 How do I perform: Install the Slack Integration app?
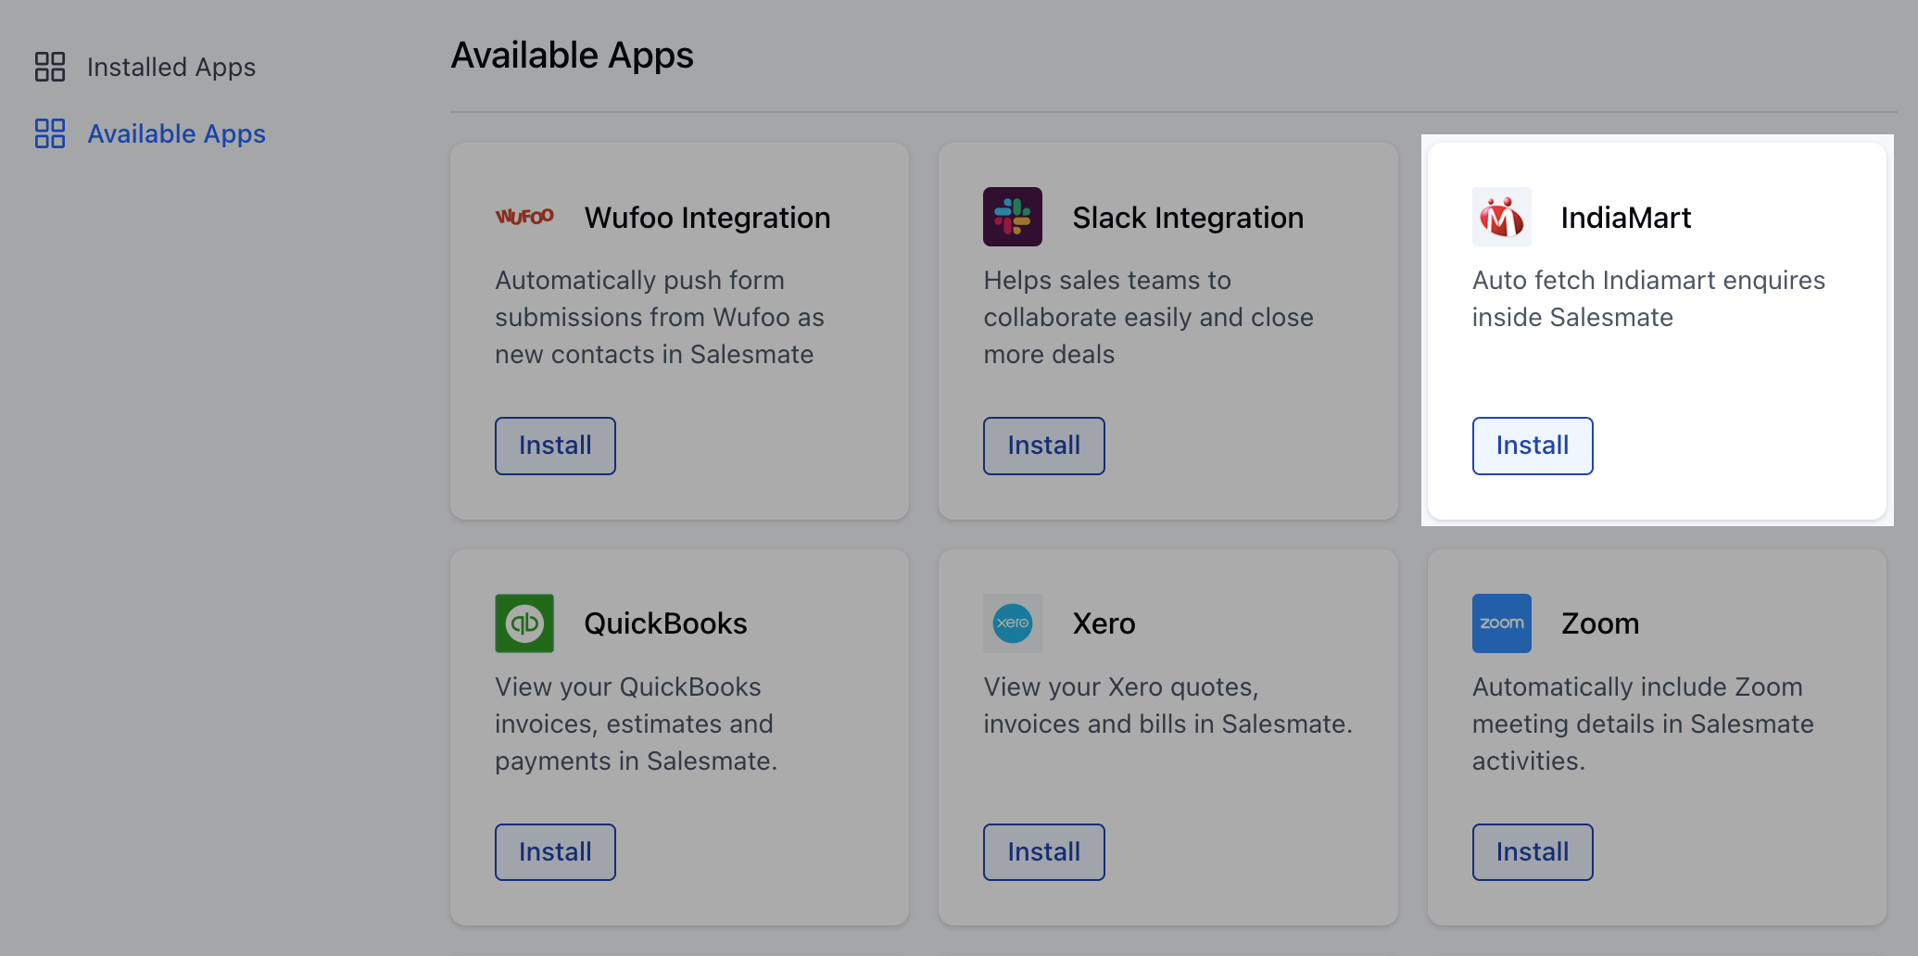(x=1044, y=446)
